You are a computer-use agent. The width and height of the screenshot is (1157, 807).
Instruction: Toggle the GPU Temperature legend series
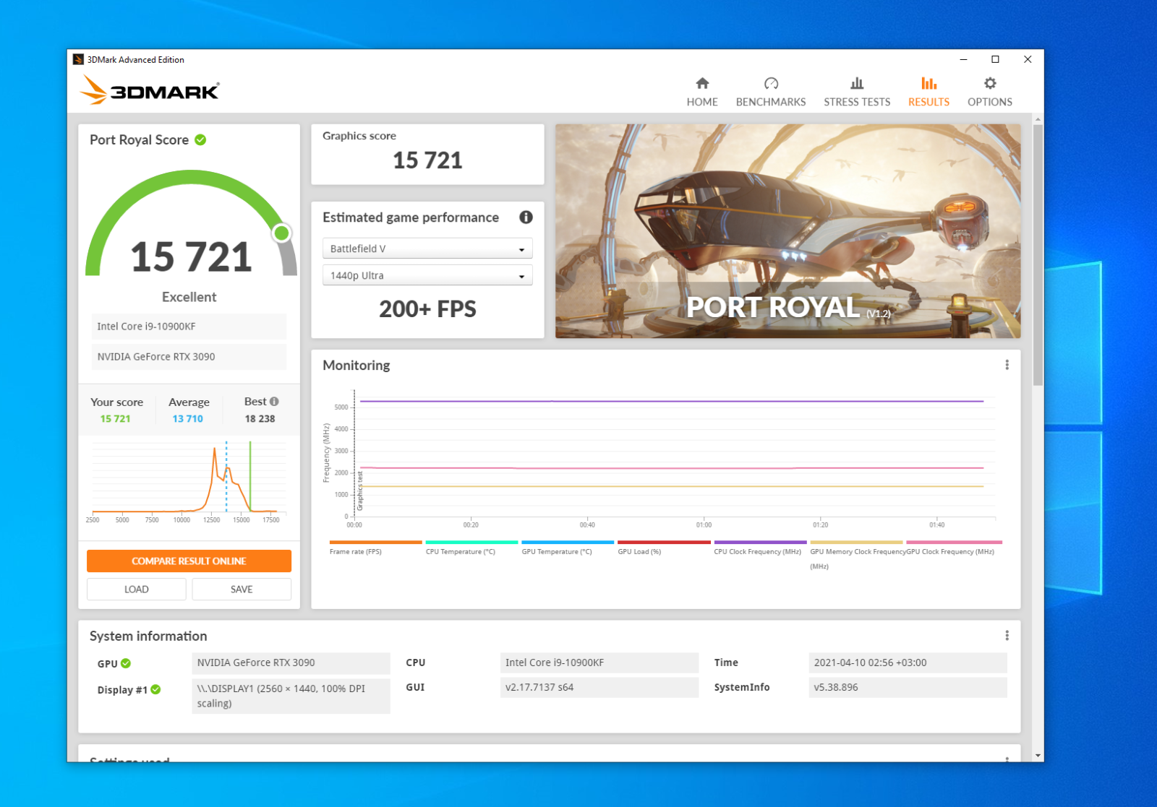pos(568,548)
